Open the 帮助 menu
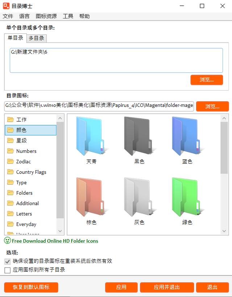Screen dimensions: 232x297 pos(84,16)
